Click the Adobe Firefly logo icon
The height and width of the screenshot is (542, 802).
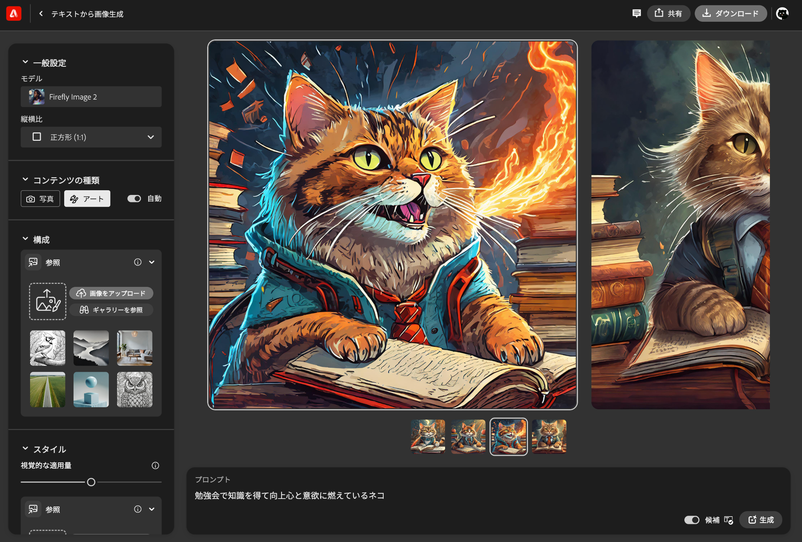[x=14, y=14]
